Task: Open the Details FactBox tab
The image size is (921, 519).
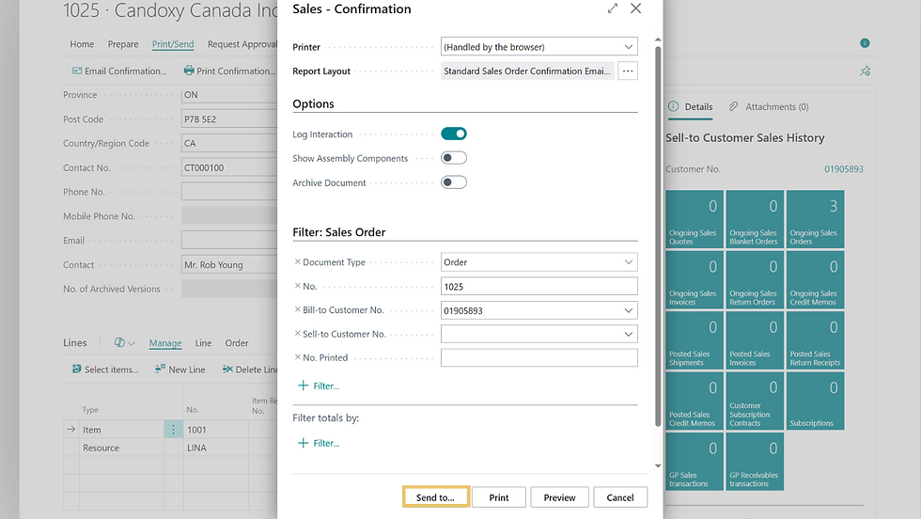Action: tap(691, 106)
